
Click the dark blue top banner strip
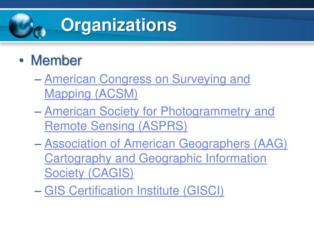[157, 4]
